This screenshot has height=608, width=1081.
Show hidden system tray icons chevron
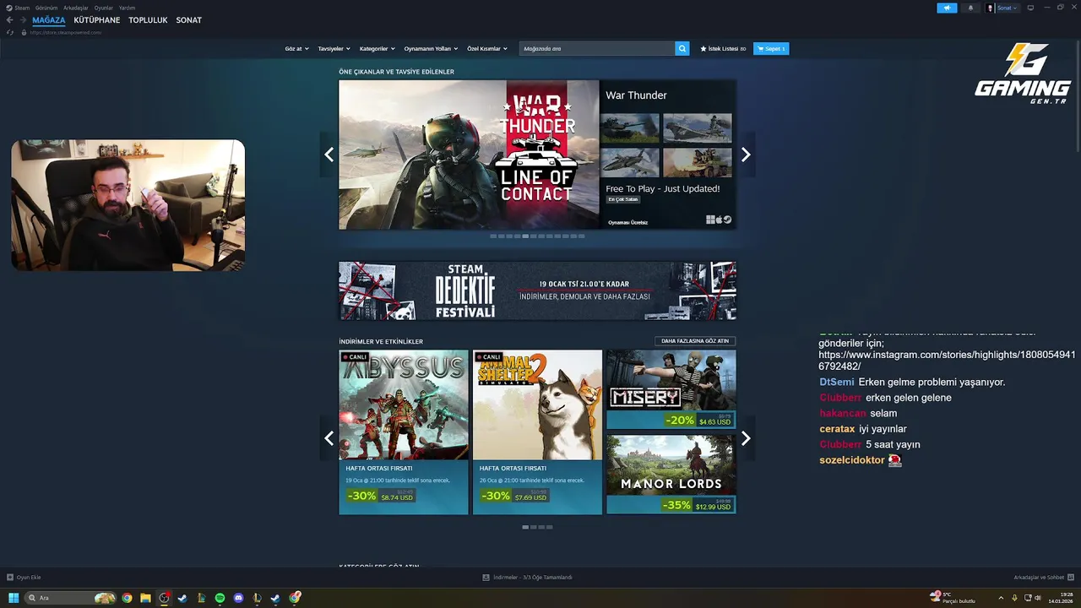(1001, 598)
